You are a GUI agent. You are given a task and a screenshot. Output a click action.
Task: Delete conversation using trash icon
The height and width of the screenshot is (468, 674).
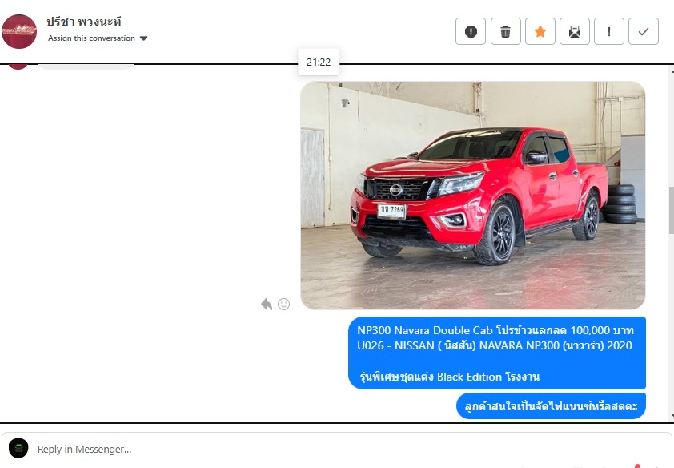tap(505, 31)
